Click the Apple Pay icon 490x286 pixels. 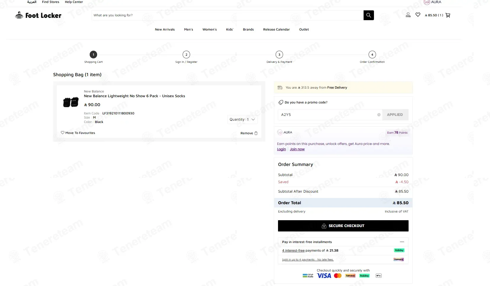(379, 276)
